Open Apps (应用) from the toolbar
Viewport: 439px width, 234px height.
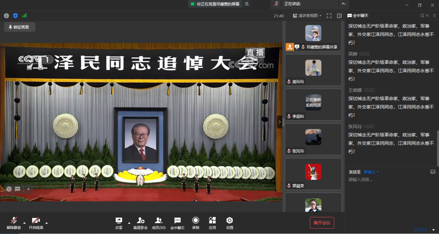tap(212, 223)
